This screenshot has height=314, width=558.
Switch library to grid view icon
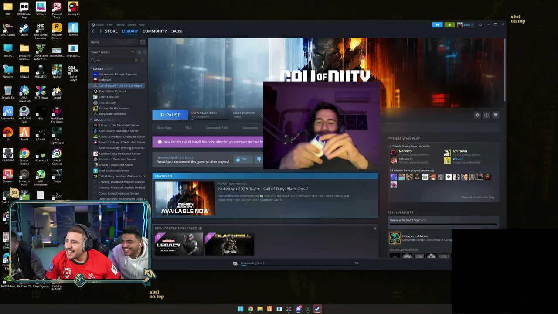tap(143, 42)
